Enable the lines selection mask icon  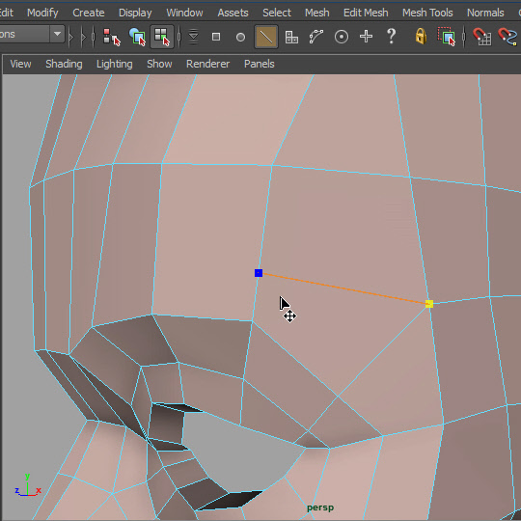point(266,37)
